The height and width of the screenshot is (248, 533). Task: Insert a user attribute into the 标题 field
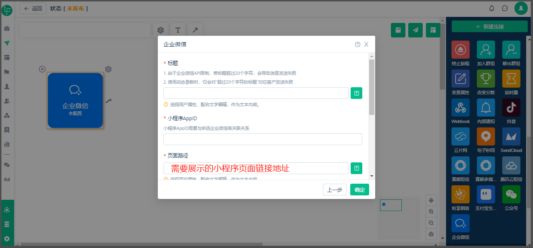[x=356, y=93]
